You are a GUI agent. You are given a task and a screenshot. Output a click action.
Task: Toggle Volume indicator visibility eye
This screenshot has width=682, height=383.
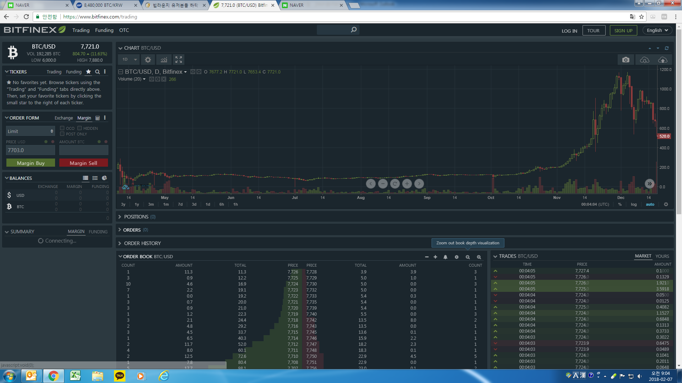click(152, 79)
